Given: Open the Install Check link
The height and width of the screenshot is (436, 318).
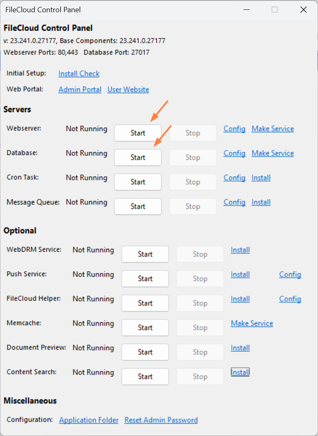Looking at the screenshot, I should [x=79, y=73].
